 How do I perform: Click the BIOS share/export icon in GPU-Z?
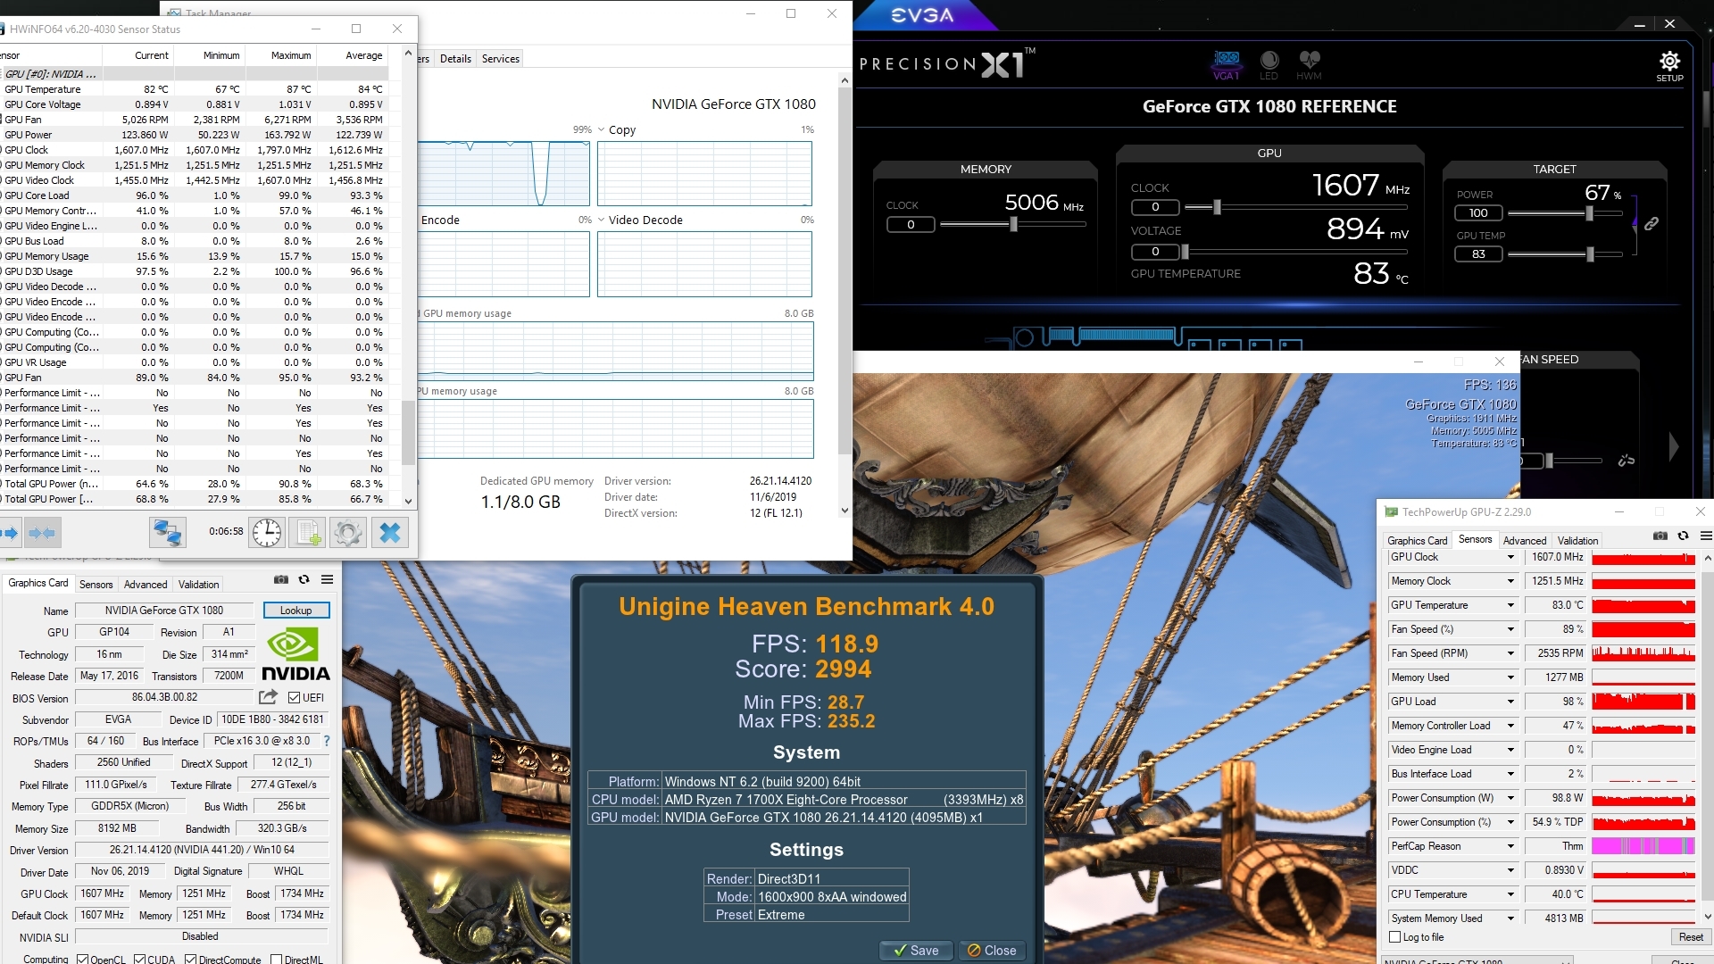coord(268,697)
